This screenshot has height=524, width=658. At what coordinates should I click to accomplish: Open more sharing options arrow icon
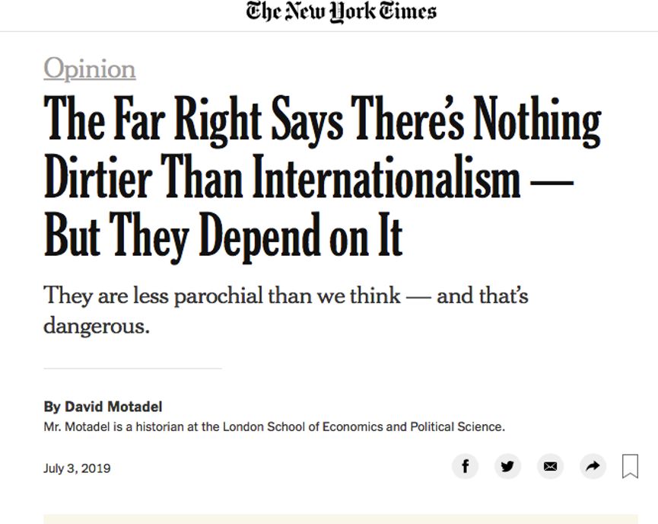point(593,466)
